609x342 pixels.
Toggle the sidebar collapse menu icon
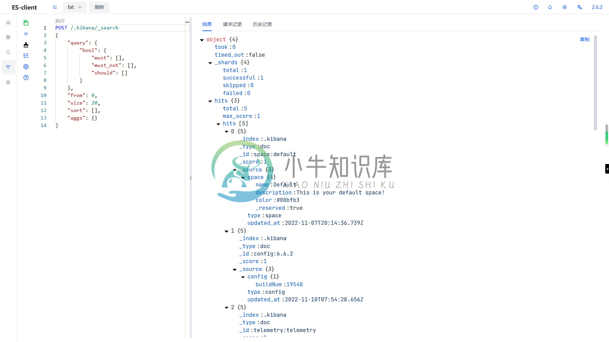pos(55,7)
